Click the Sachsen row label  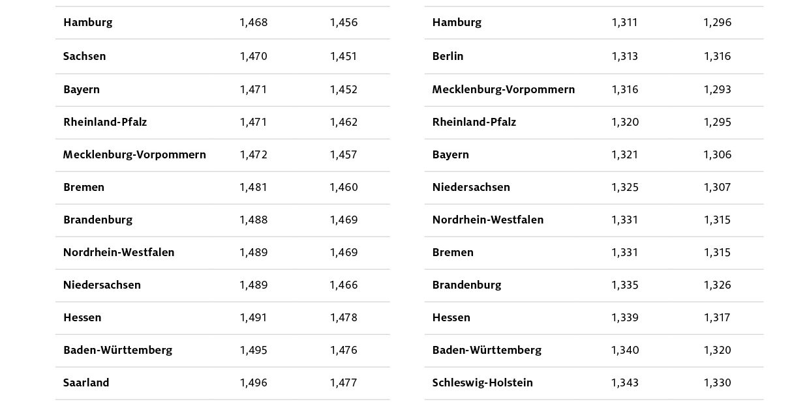tap(84, 56)
